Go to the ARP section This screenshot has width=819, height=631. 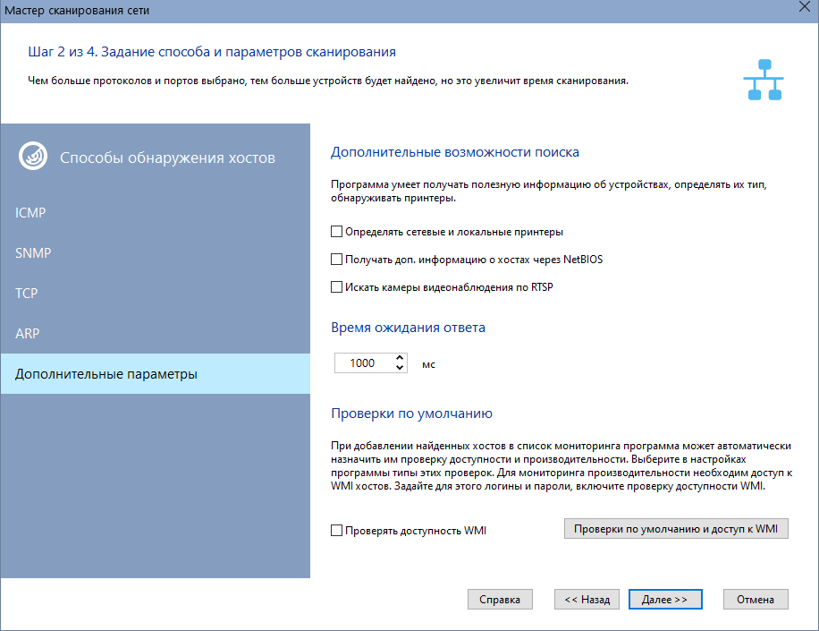156,334
